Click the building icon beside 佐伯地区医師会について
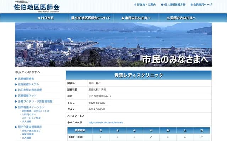 click(x=73, y=18)
